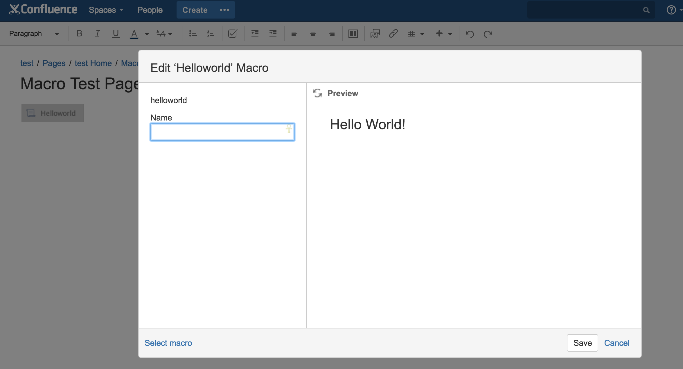683x369 pixels.
Task: Click the bullet list icon
Action: pyautogui.click(x=193, y=34)
